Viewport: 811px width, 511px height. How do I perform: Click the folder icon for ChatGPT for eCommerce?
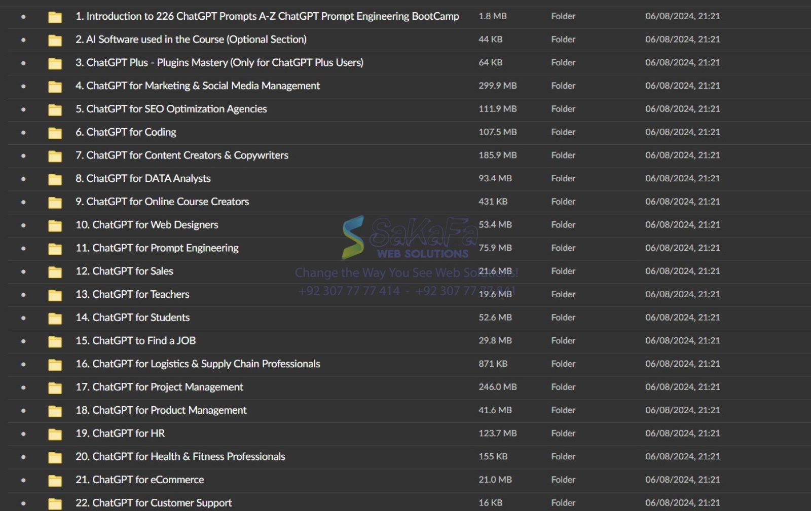click(54, 480)
